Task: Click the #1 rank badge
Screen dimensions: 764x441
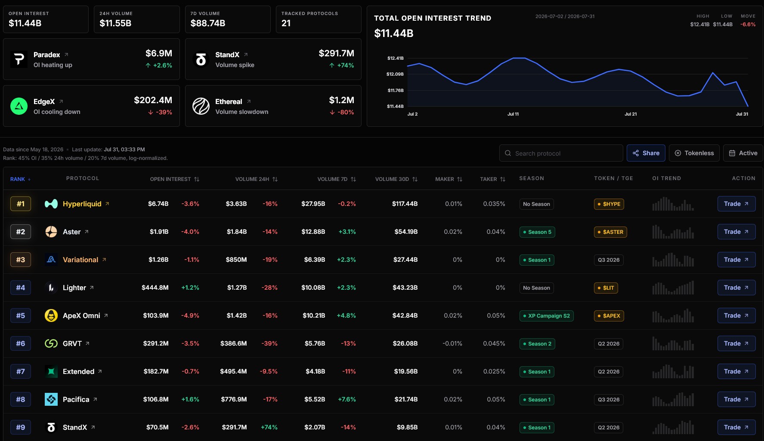Action: pyautogui.click(x=21, y=204)
